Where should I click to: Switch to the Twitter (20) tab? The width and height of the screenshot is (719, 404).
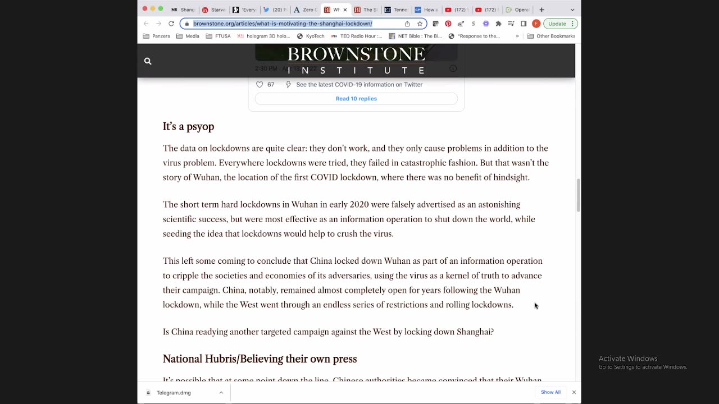click(275, 10)
